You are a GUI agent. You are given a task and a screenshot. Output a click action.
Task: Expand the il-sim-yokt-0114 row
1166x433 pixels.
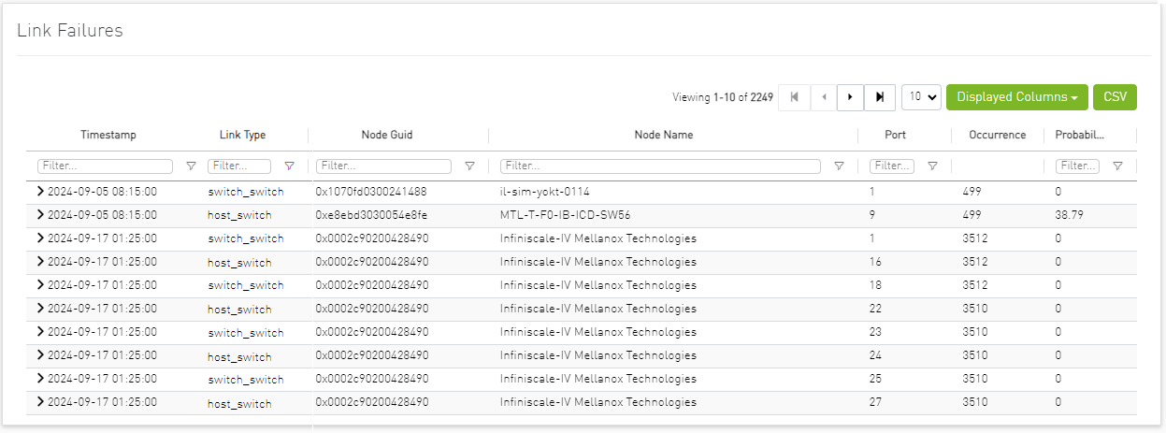click(x=40, y=191)
